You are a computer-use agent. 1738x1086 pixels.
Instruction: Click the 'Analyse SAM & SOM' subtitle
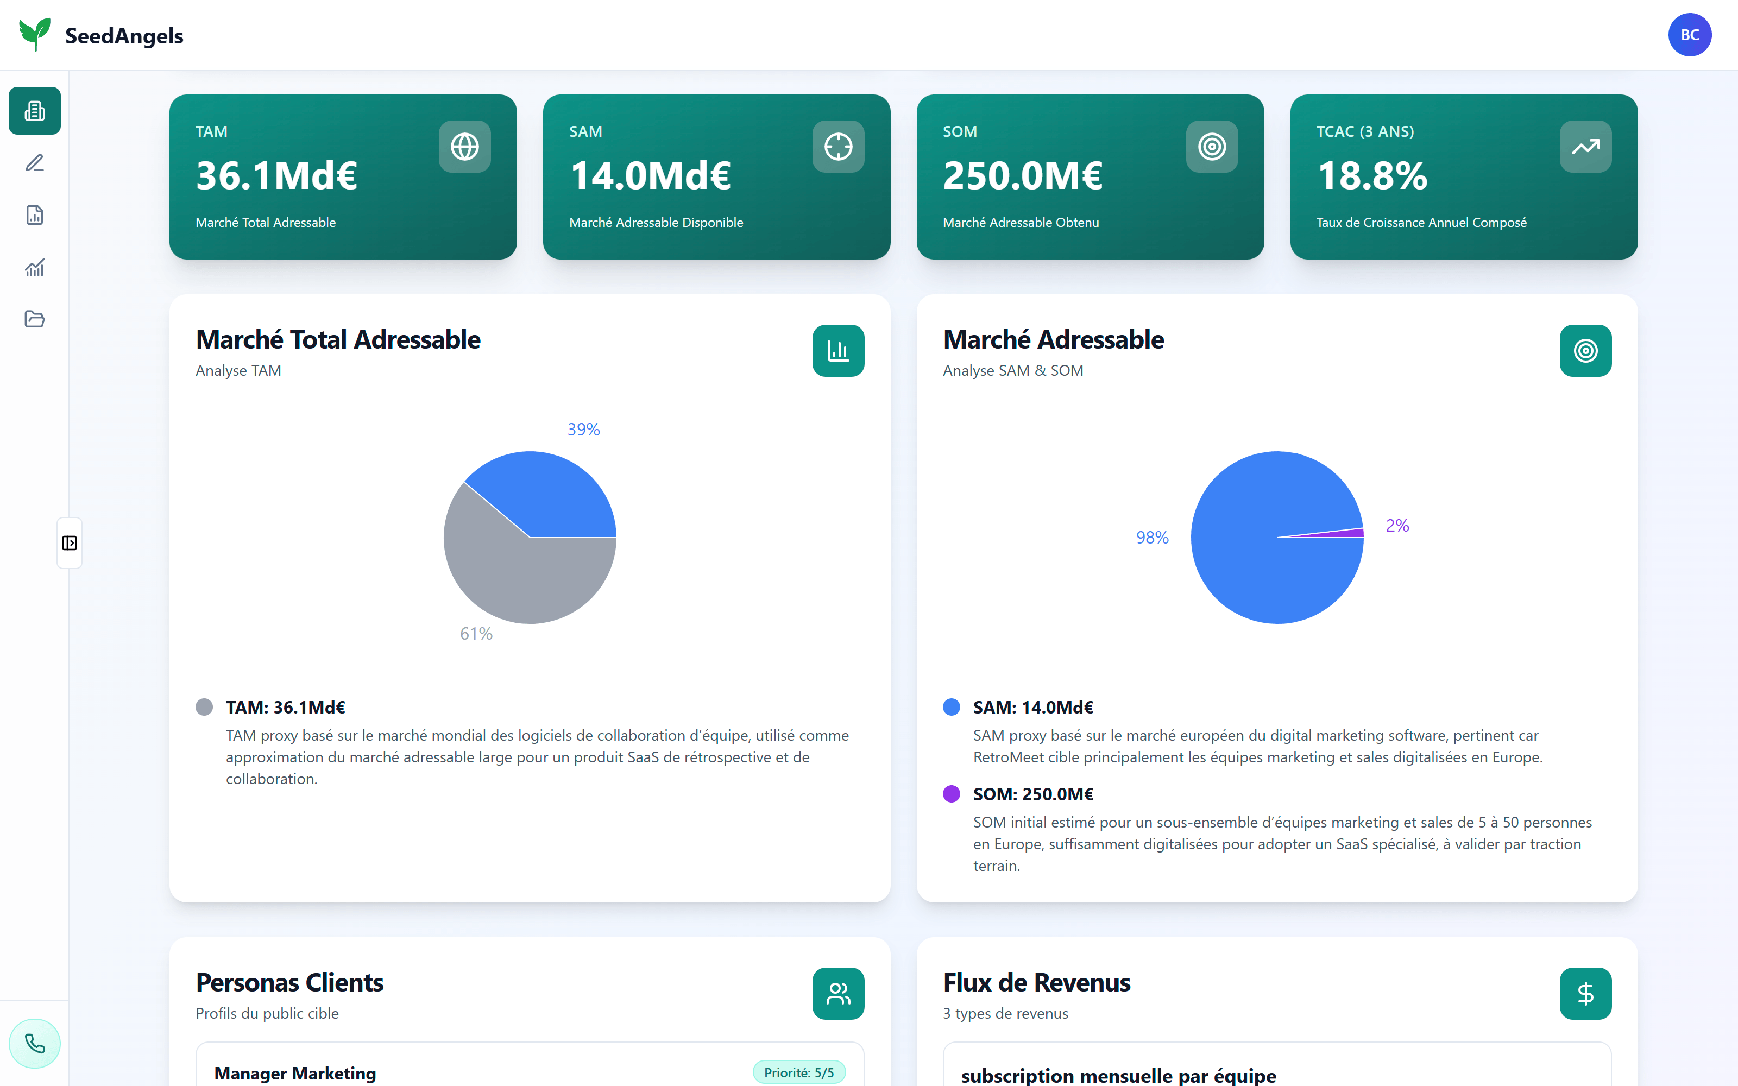tap(1012, 371)
